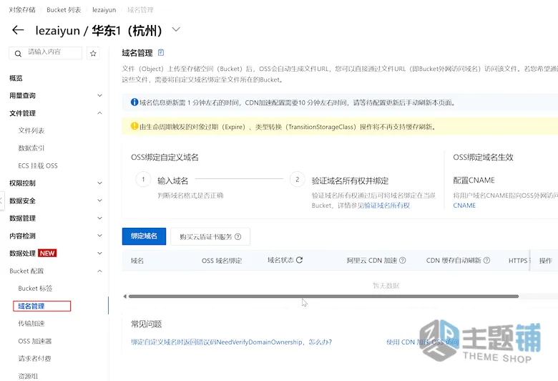The image size is (558, 381).
Task: Collapse the Bucket 配置 menu
Action: click(x=56, y=271)
